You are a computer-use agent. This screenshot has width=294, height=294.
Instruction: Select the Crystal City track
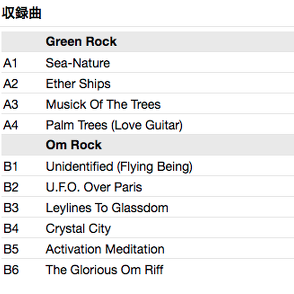(78, 229)
